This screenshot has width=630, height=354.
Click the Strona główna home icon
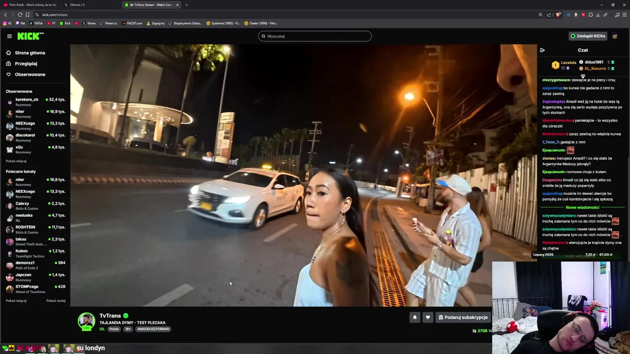[8, 53]
